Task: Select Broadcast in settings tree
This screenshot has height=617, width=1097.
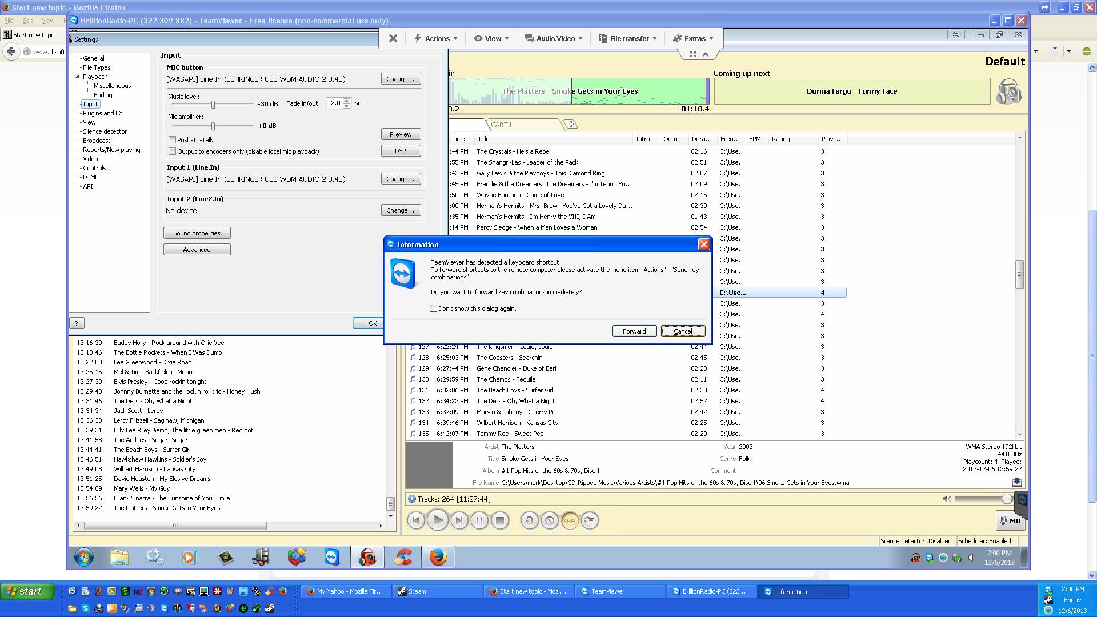Action: coord(97,141)
